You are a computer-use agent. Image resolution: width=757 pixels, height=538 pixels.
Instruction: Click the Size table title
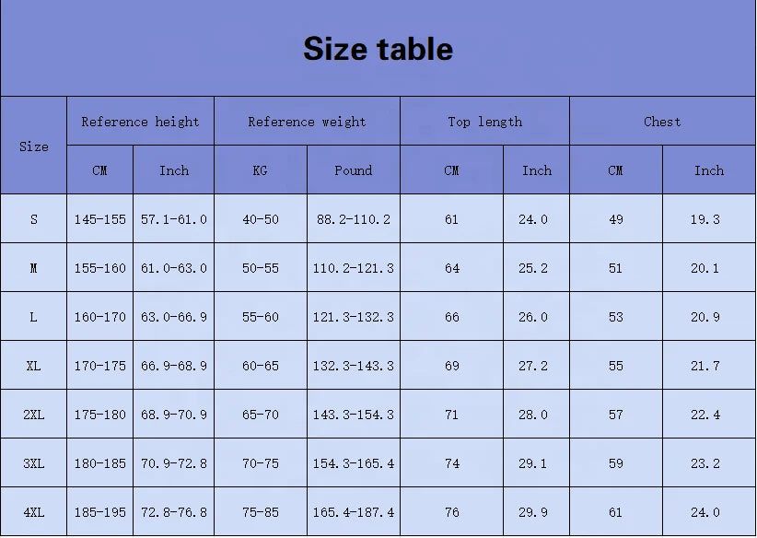coord(378,49)
